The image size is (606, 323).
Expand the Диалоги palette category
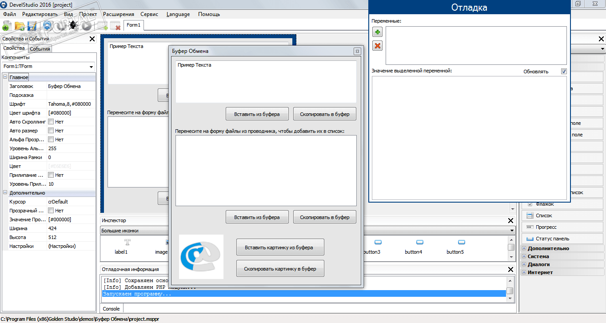524,264
